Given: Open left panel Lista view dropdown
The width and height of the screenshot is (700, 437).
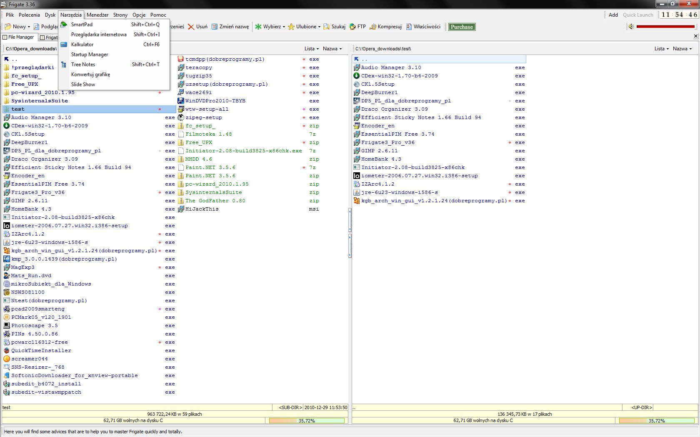Looking at the screenshot, I should (x=311, y=49).
